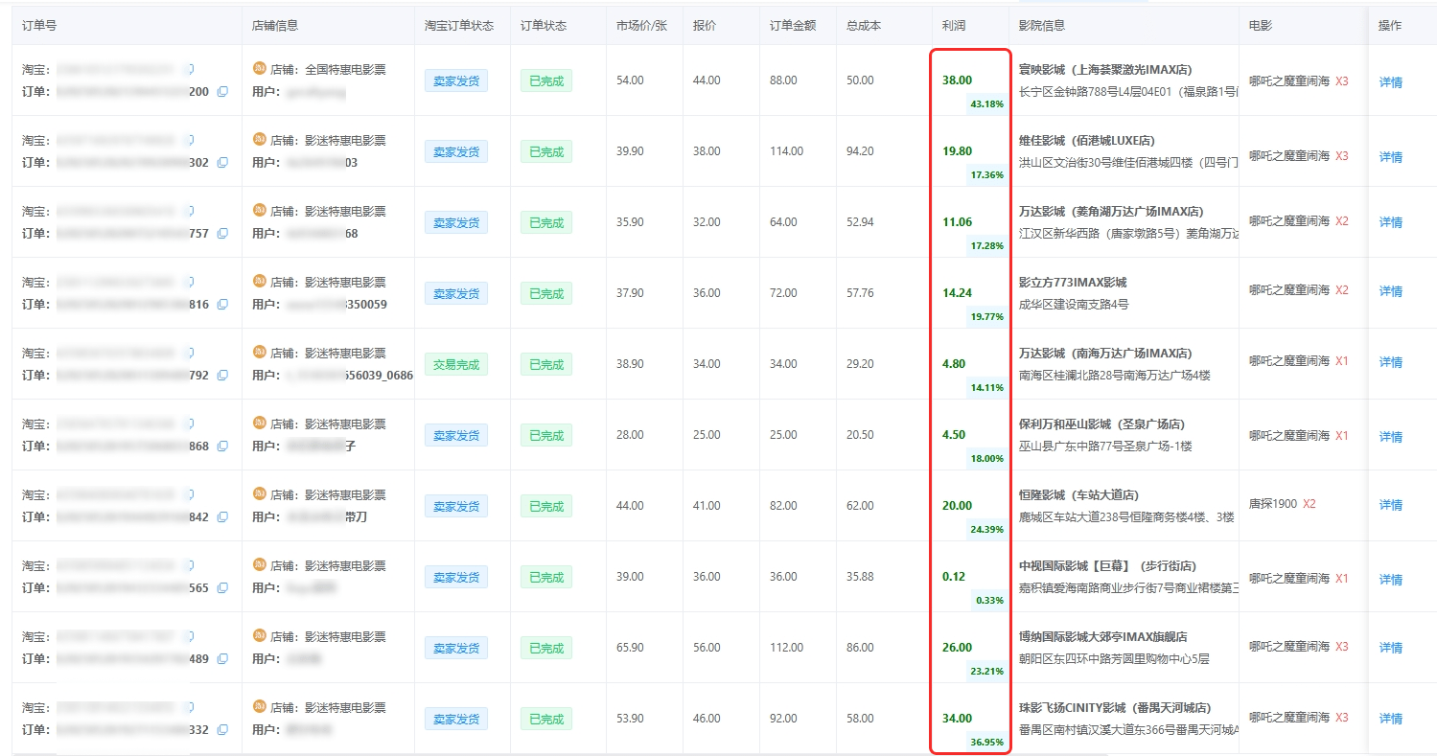Copy the 淘宝 number above order ending 200

click(190, 69)
